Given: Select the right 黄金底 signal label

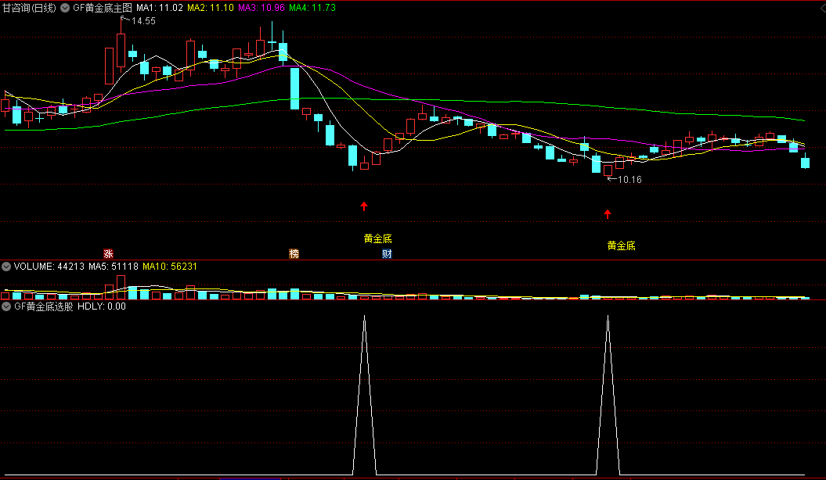Looking at the screenshot, I should click(621, 245).
